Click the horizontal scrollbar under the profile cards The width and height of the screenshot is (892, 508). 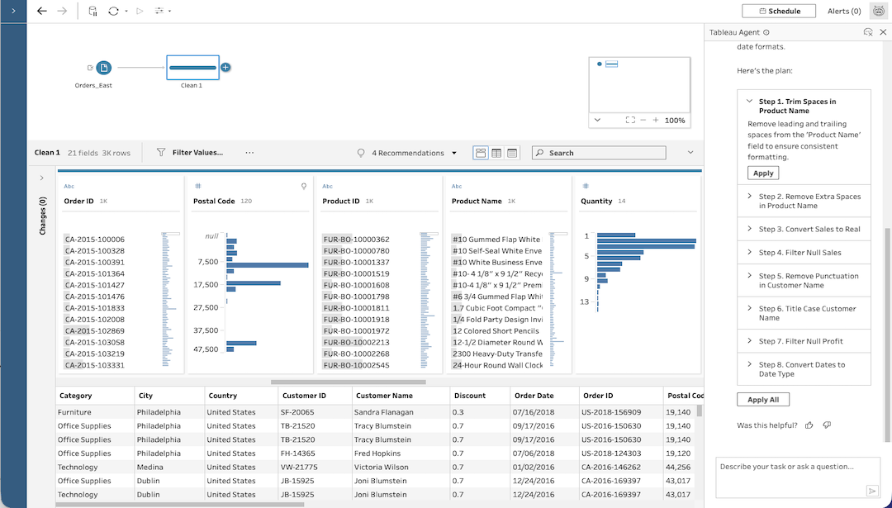tap(349, 382)
